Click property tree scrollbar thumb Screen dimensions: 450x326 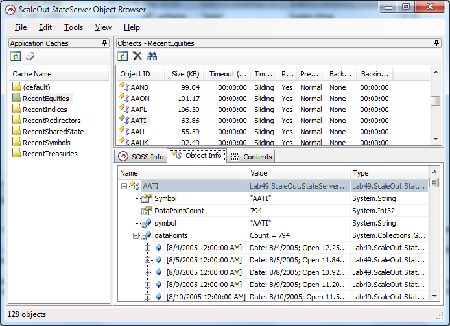[434, 182]
